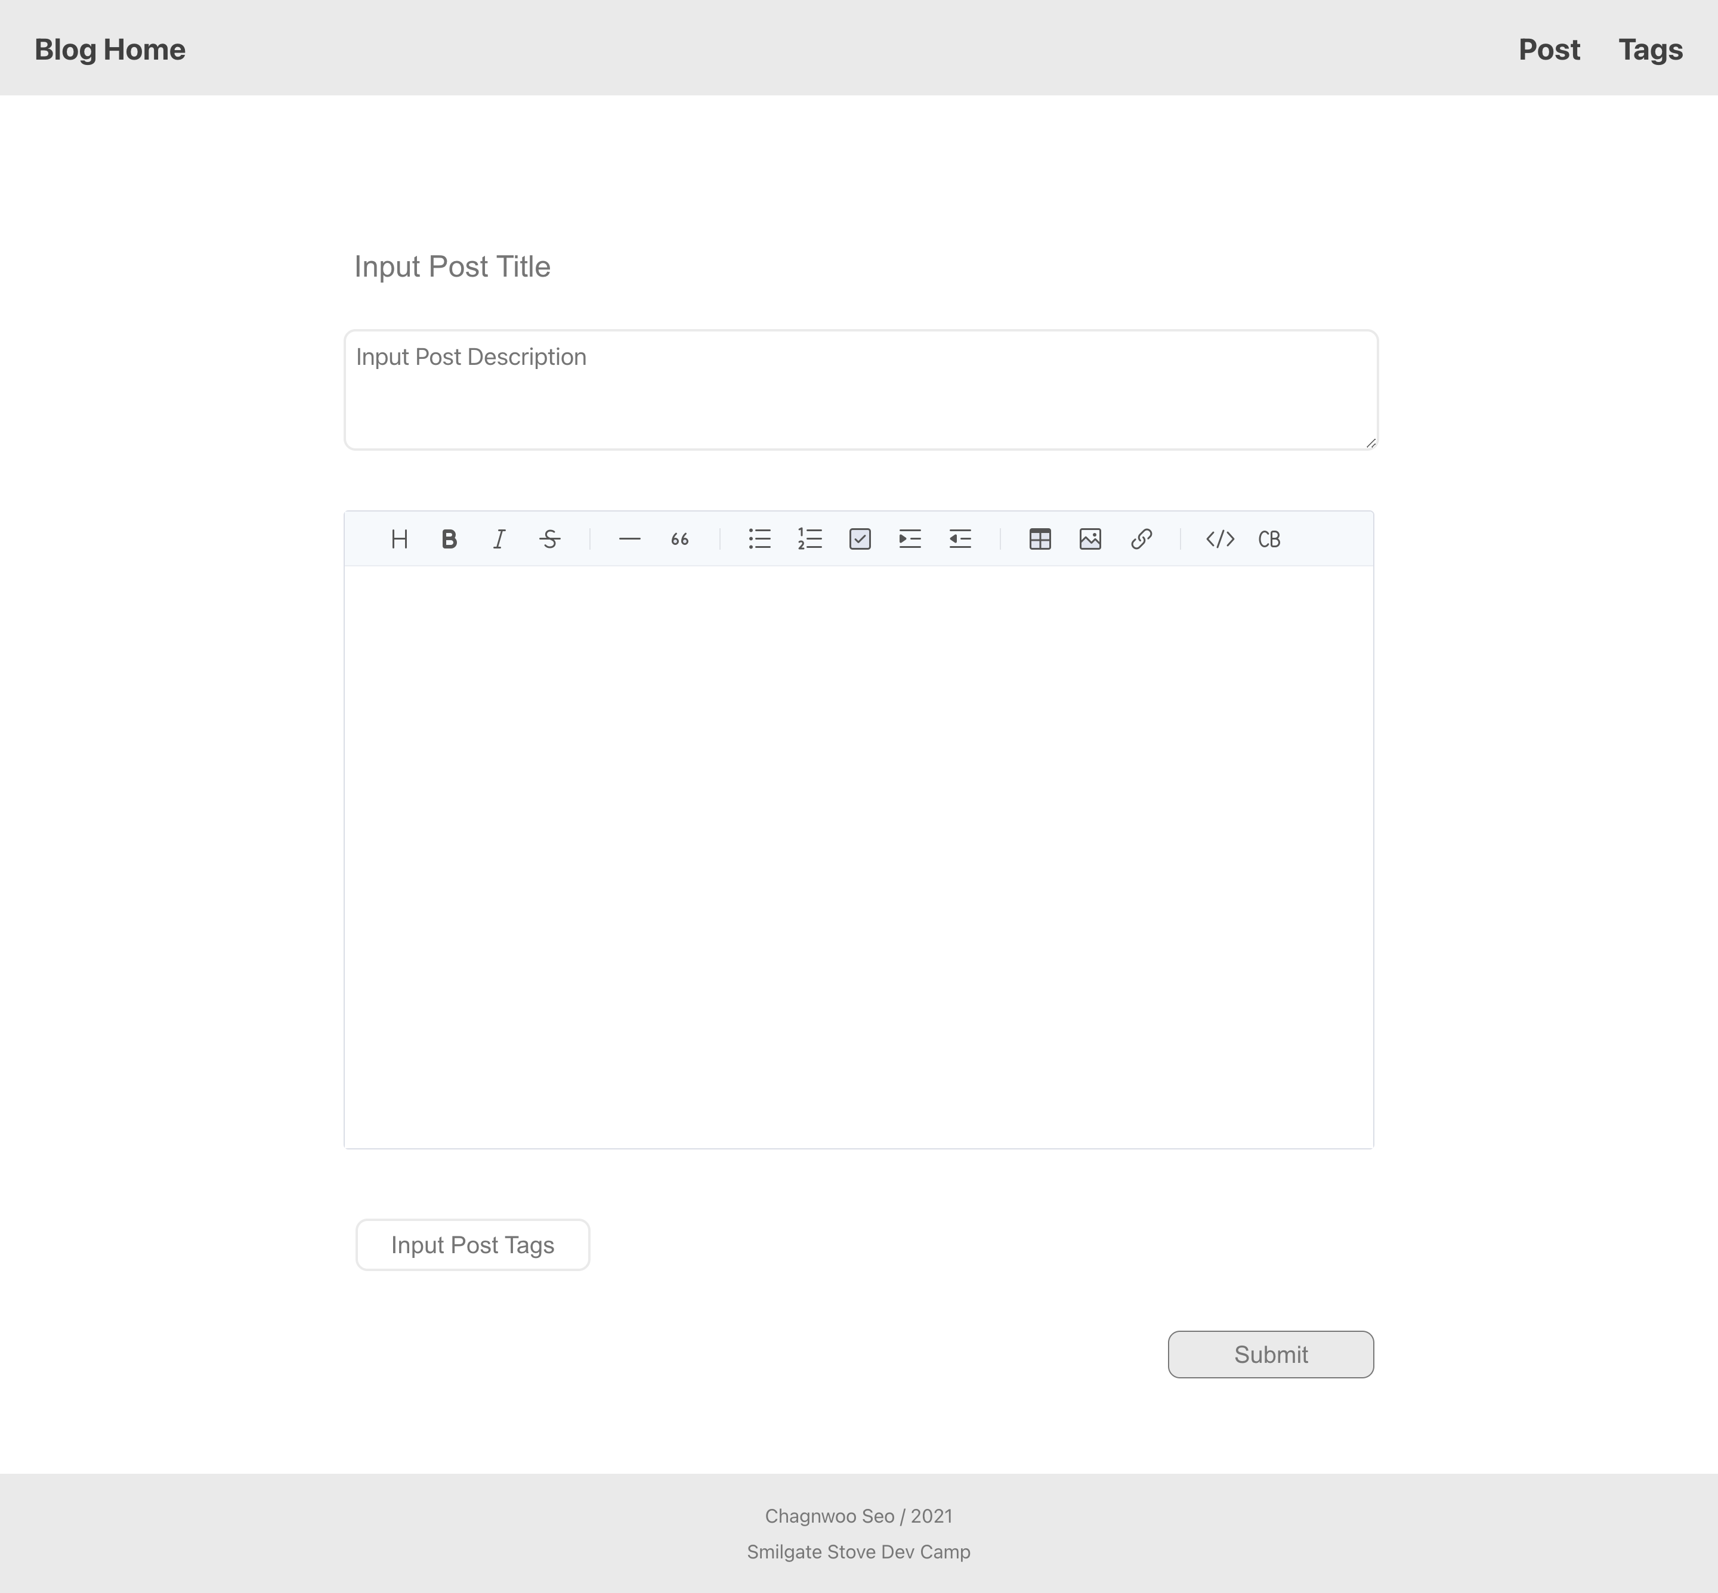Apply inline code formatting
Image resolution: width=1718 pixels, height=1593 pixels.
(x=1220, y=540)
